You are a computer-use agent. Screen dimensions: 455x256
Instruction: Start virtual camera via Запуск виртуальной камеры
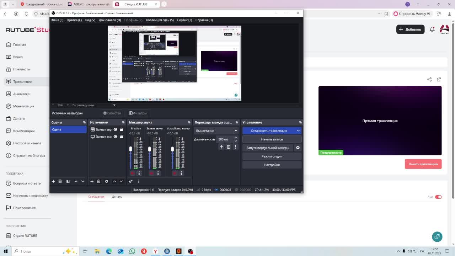[268, 148]
